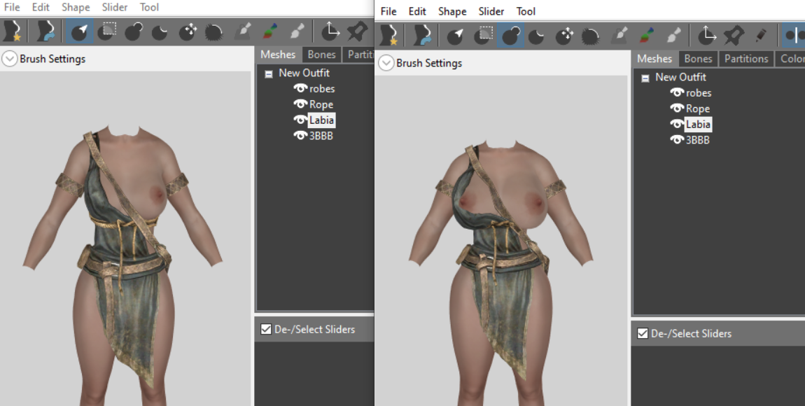Image resolution: width=805 pixels, height=406 pixels.
Task: Expand Brush Settings in the right window
Action: tap(386, 63)
